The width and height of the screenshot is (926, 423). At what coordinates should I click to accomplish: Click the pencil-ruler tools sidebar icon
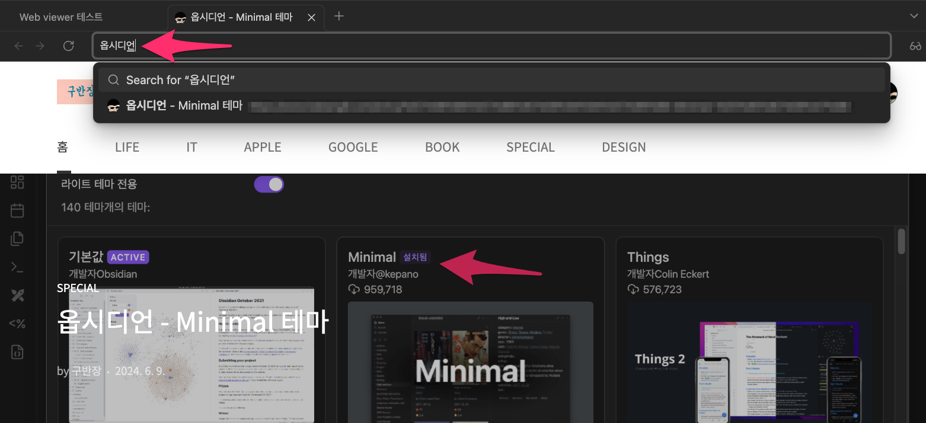[x=17, y=295]
